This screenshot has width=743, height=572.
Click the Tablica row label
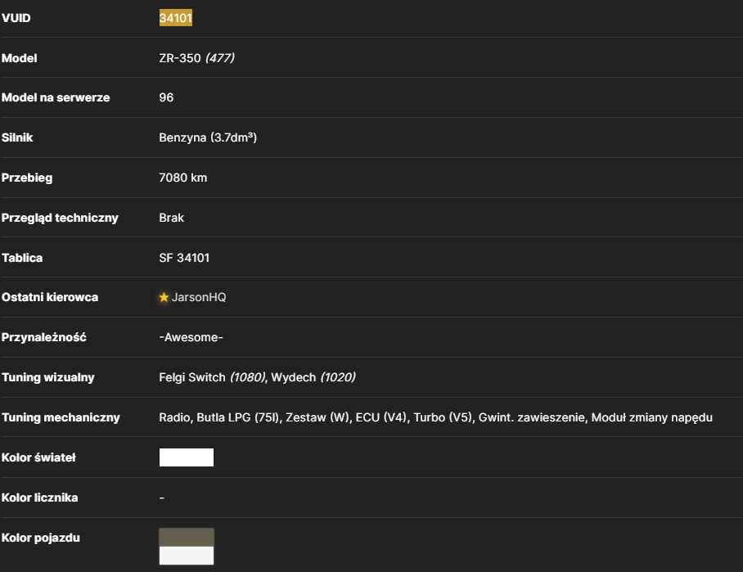22,258
